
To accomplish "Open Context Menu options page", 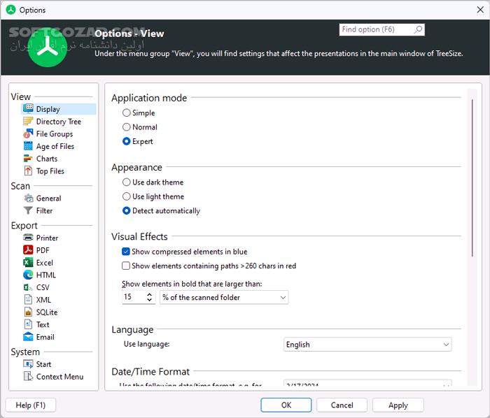I will pos(59,377).
